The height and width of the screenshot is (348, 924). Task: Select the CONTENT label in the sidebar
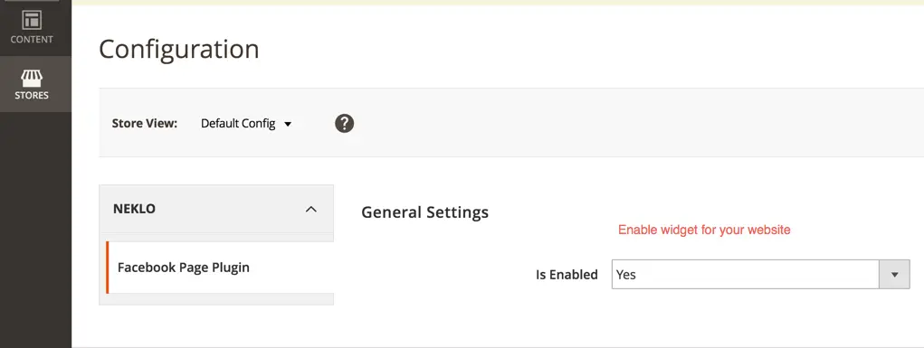click(32, 40)
